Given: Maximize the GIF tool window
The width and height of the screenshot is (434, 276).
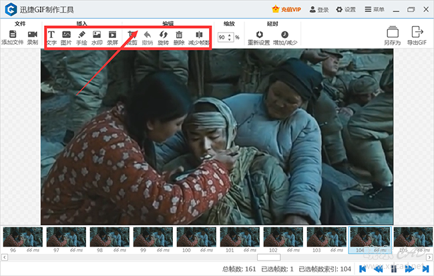Looking at the screenshot, I should pos(411,10).
